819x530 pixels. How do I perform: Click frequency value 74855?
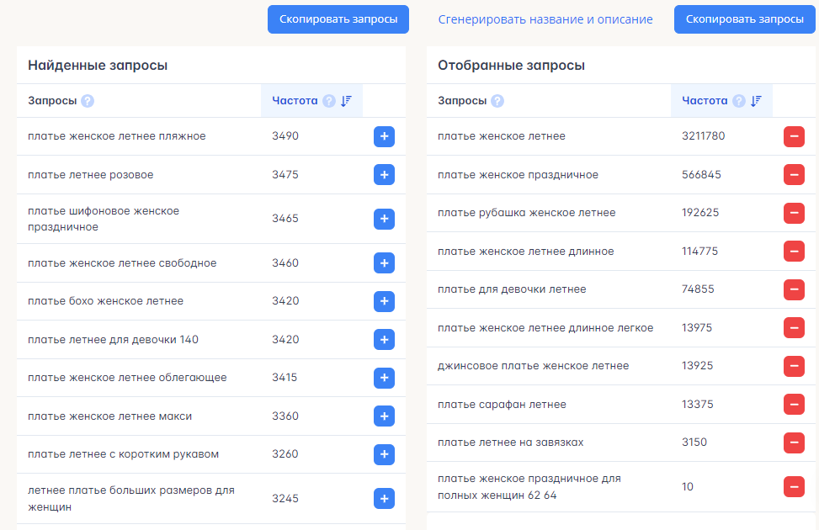[698, 289]
